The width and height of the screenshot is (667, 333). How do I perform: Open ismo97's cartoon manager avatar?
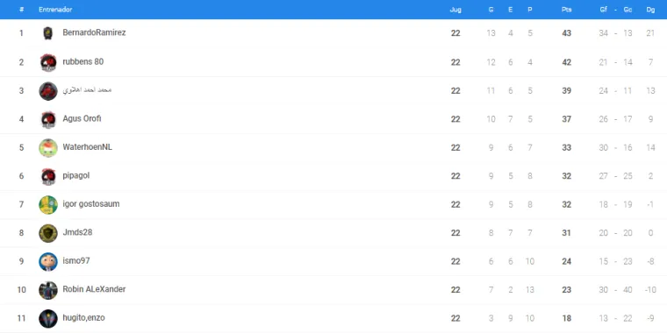tap(48, 262)
